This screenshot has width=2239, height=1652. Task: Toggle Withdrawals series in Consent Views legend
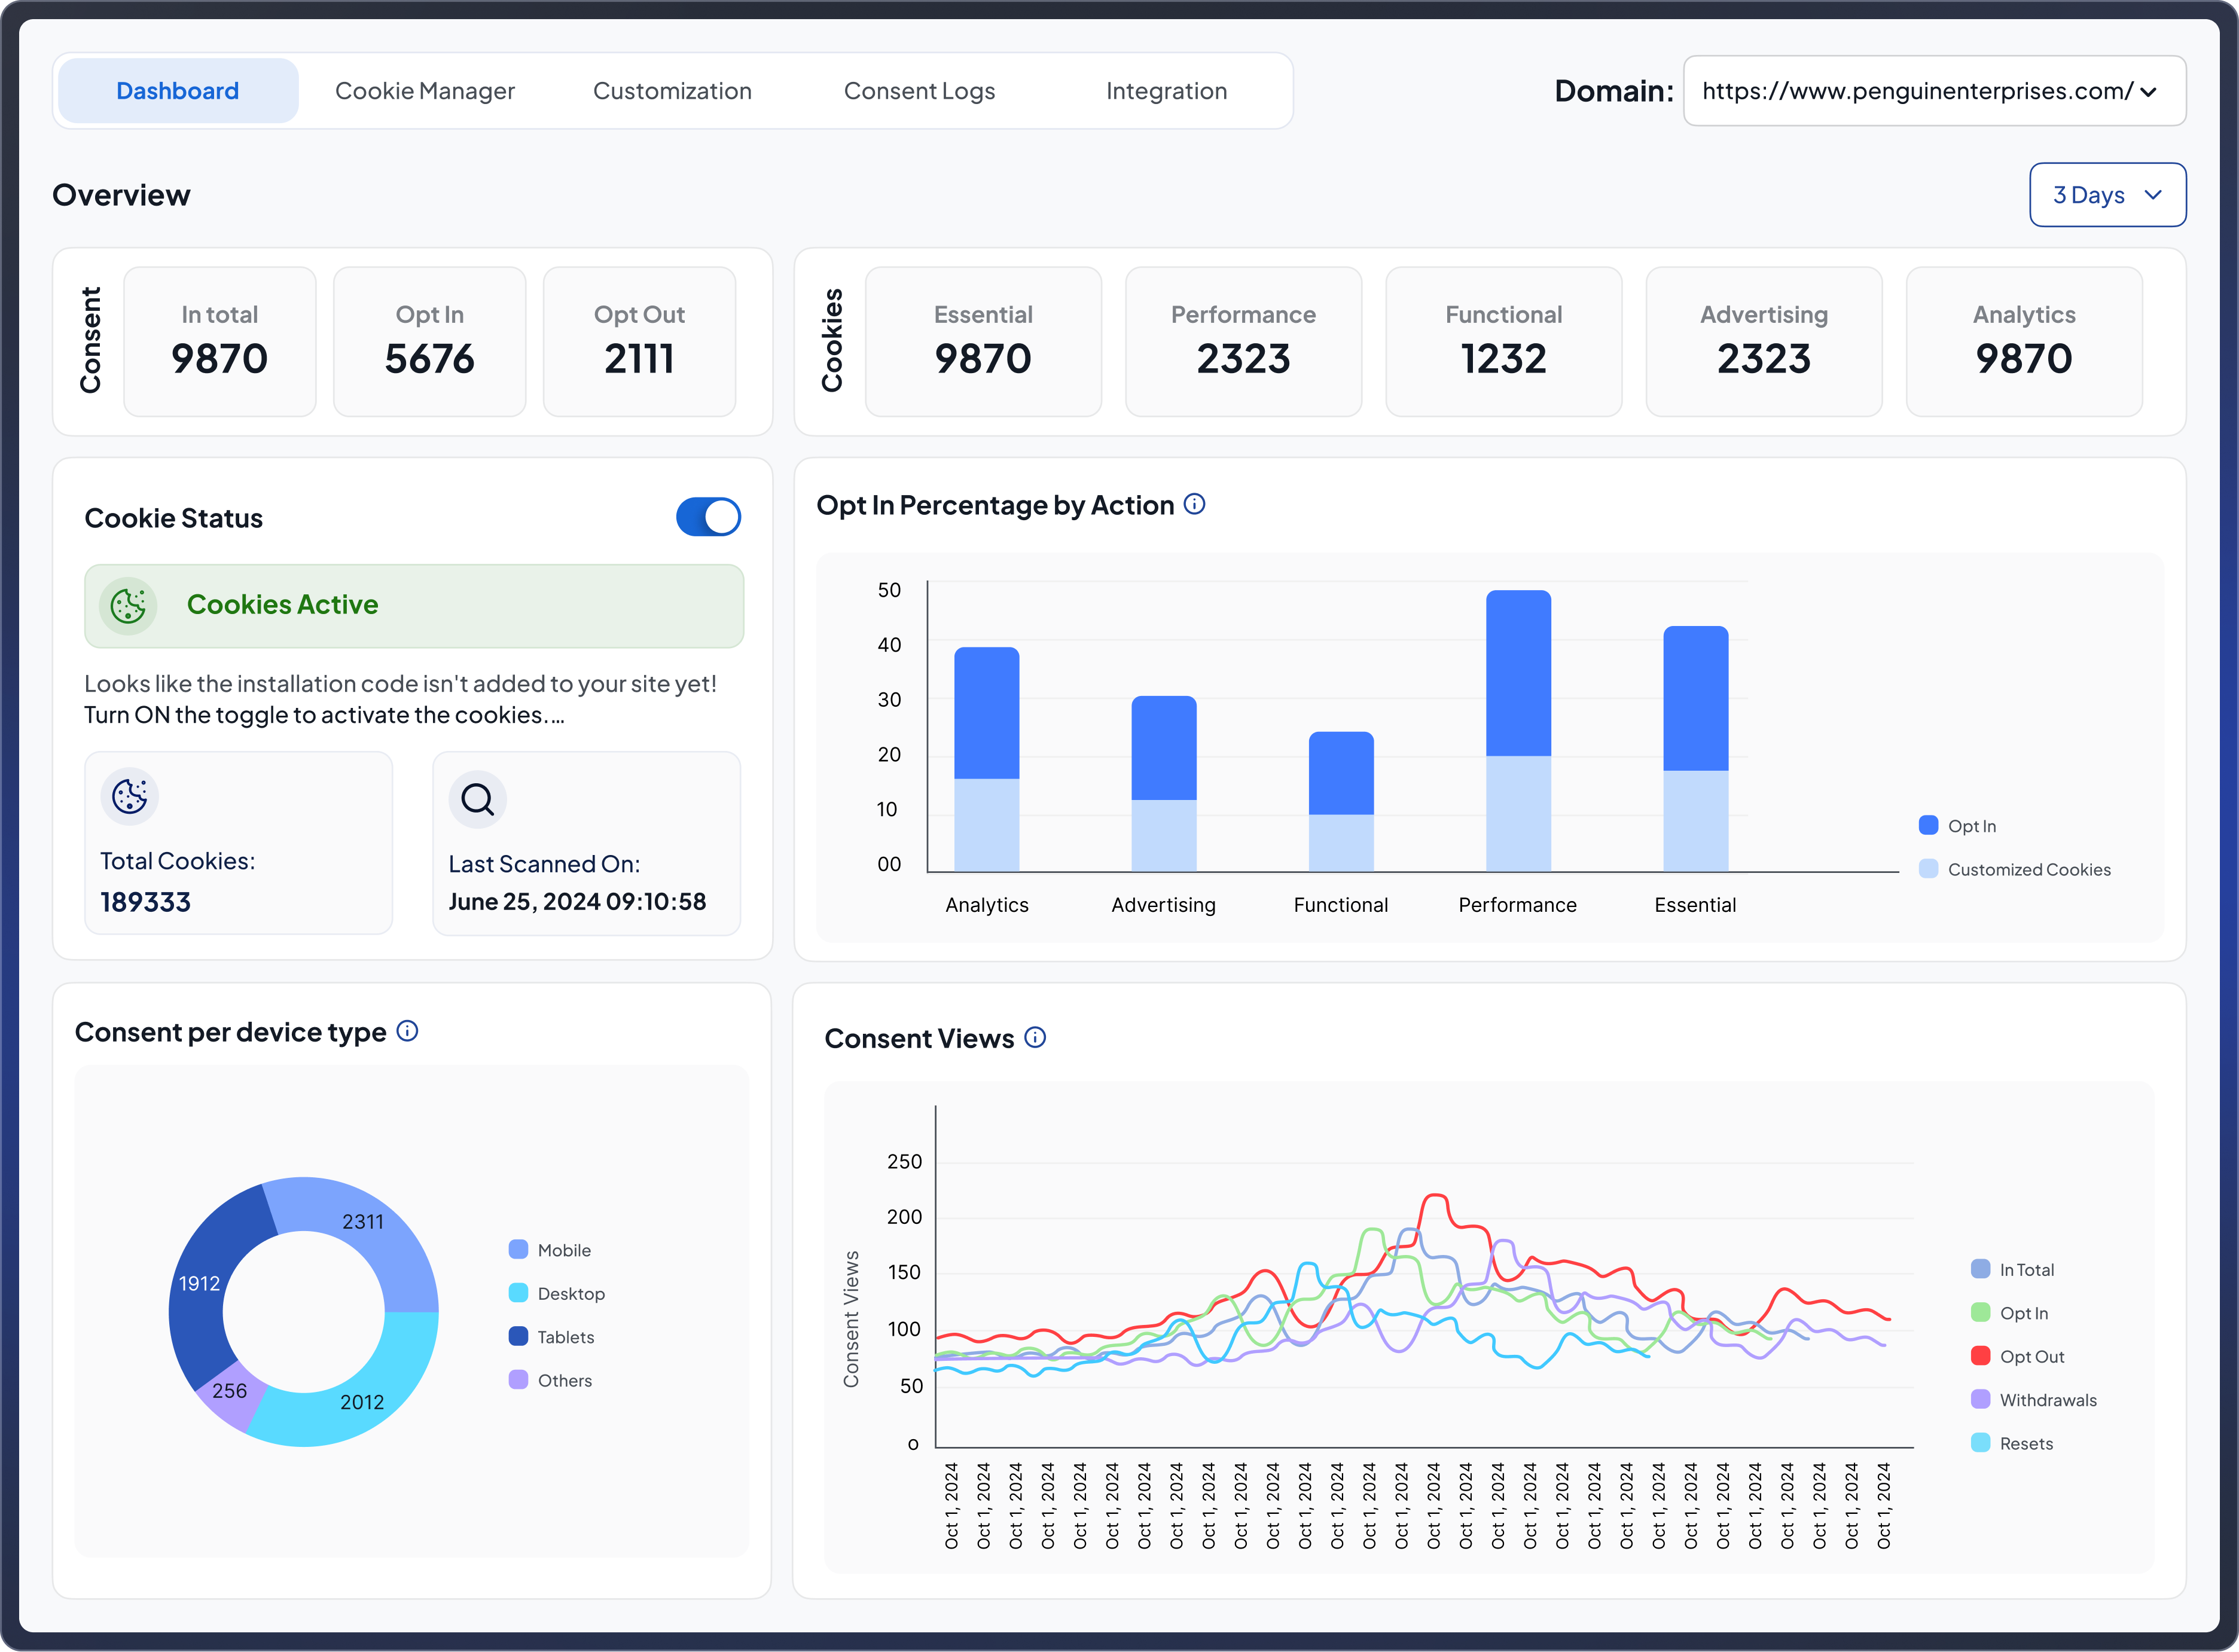2033,1400
